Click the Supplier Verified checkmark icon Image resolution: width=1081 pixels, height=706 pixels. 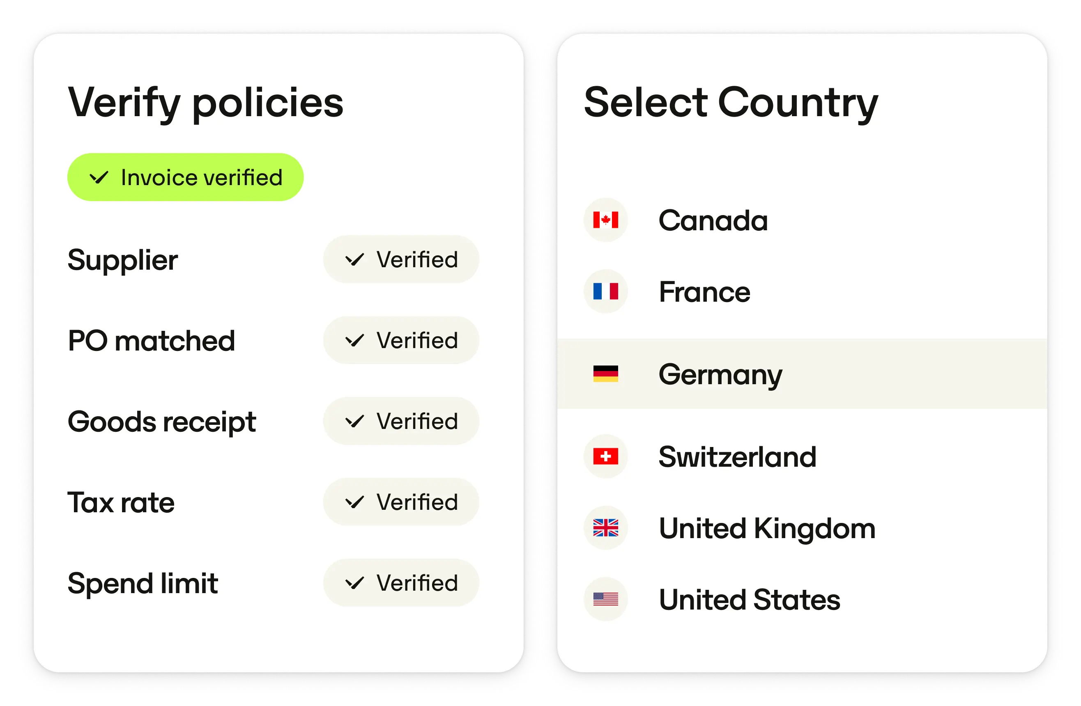click(x=354, y=260)
